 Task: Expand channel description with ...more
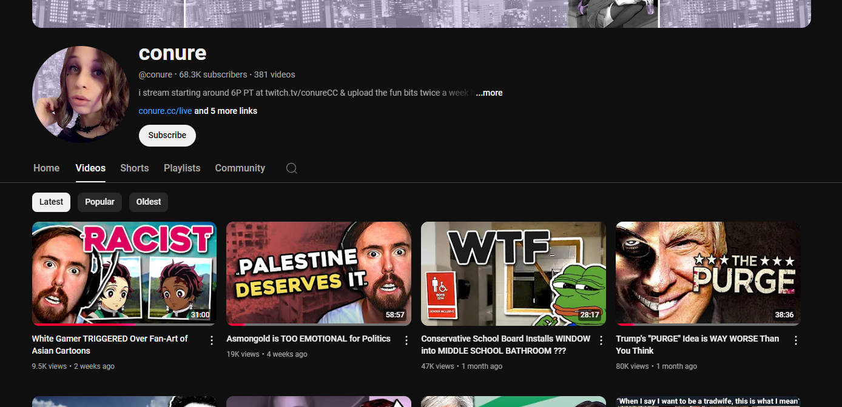[489, 93]
